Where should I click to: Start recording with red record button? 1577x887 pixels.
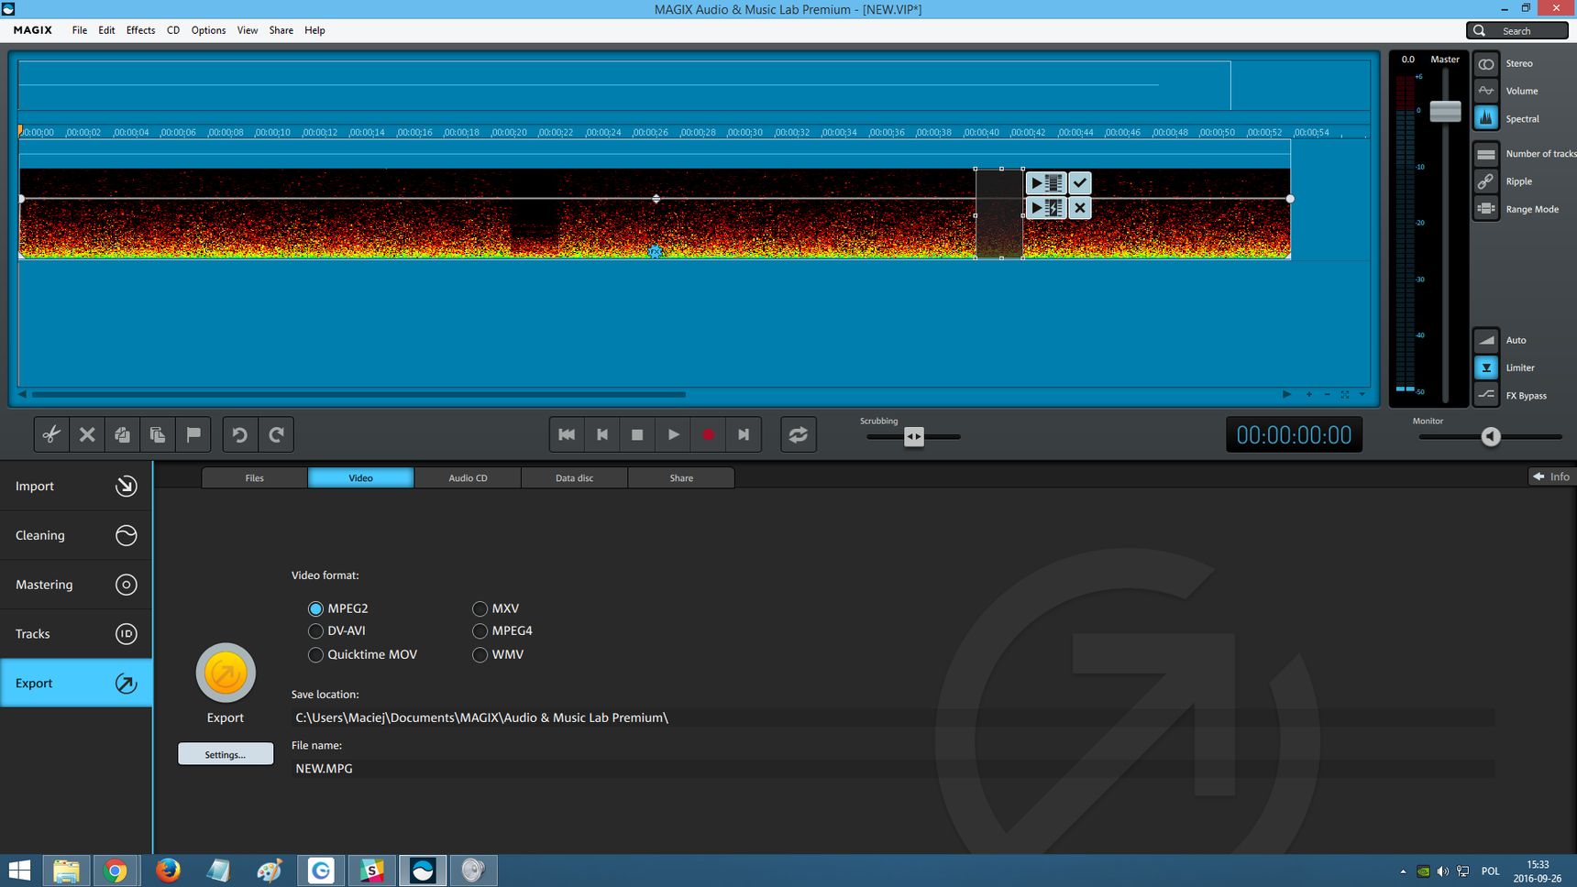click(x=708, y=434)
